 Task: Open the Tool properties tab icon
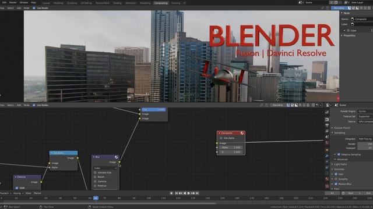point(327,112)
